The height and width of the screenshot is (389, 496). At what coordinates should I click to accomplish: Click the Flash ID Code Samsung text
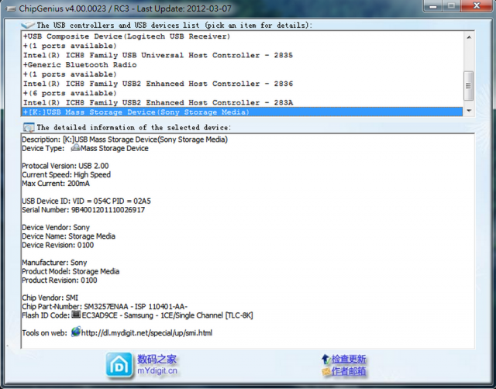[167, 315]
